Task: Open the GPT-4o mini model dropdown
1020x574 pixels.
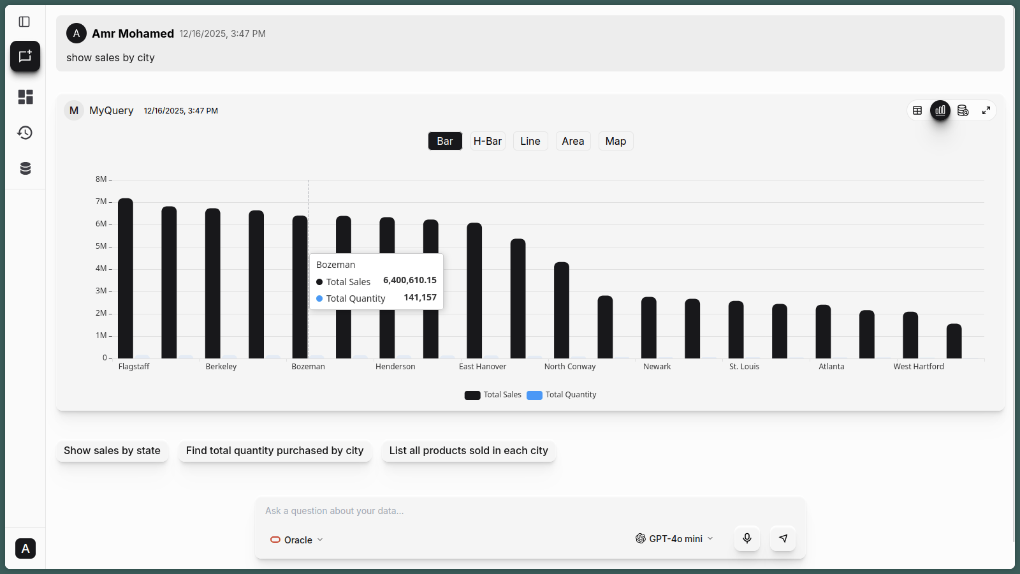Action: pyautogui.click(x=673, y=538)
